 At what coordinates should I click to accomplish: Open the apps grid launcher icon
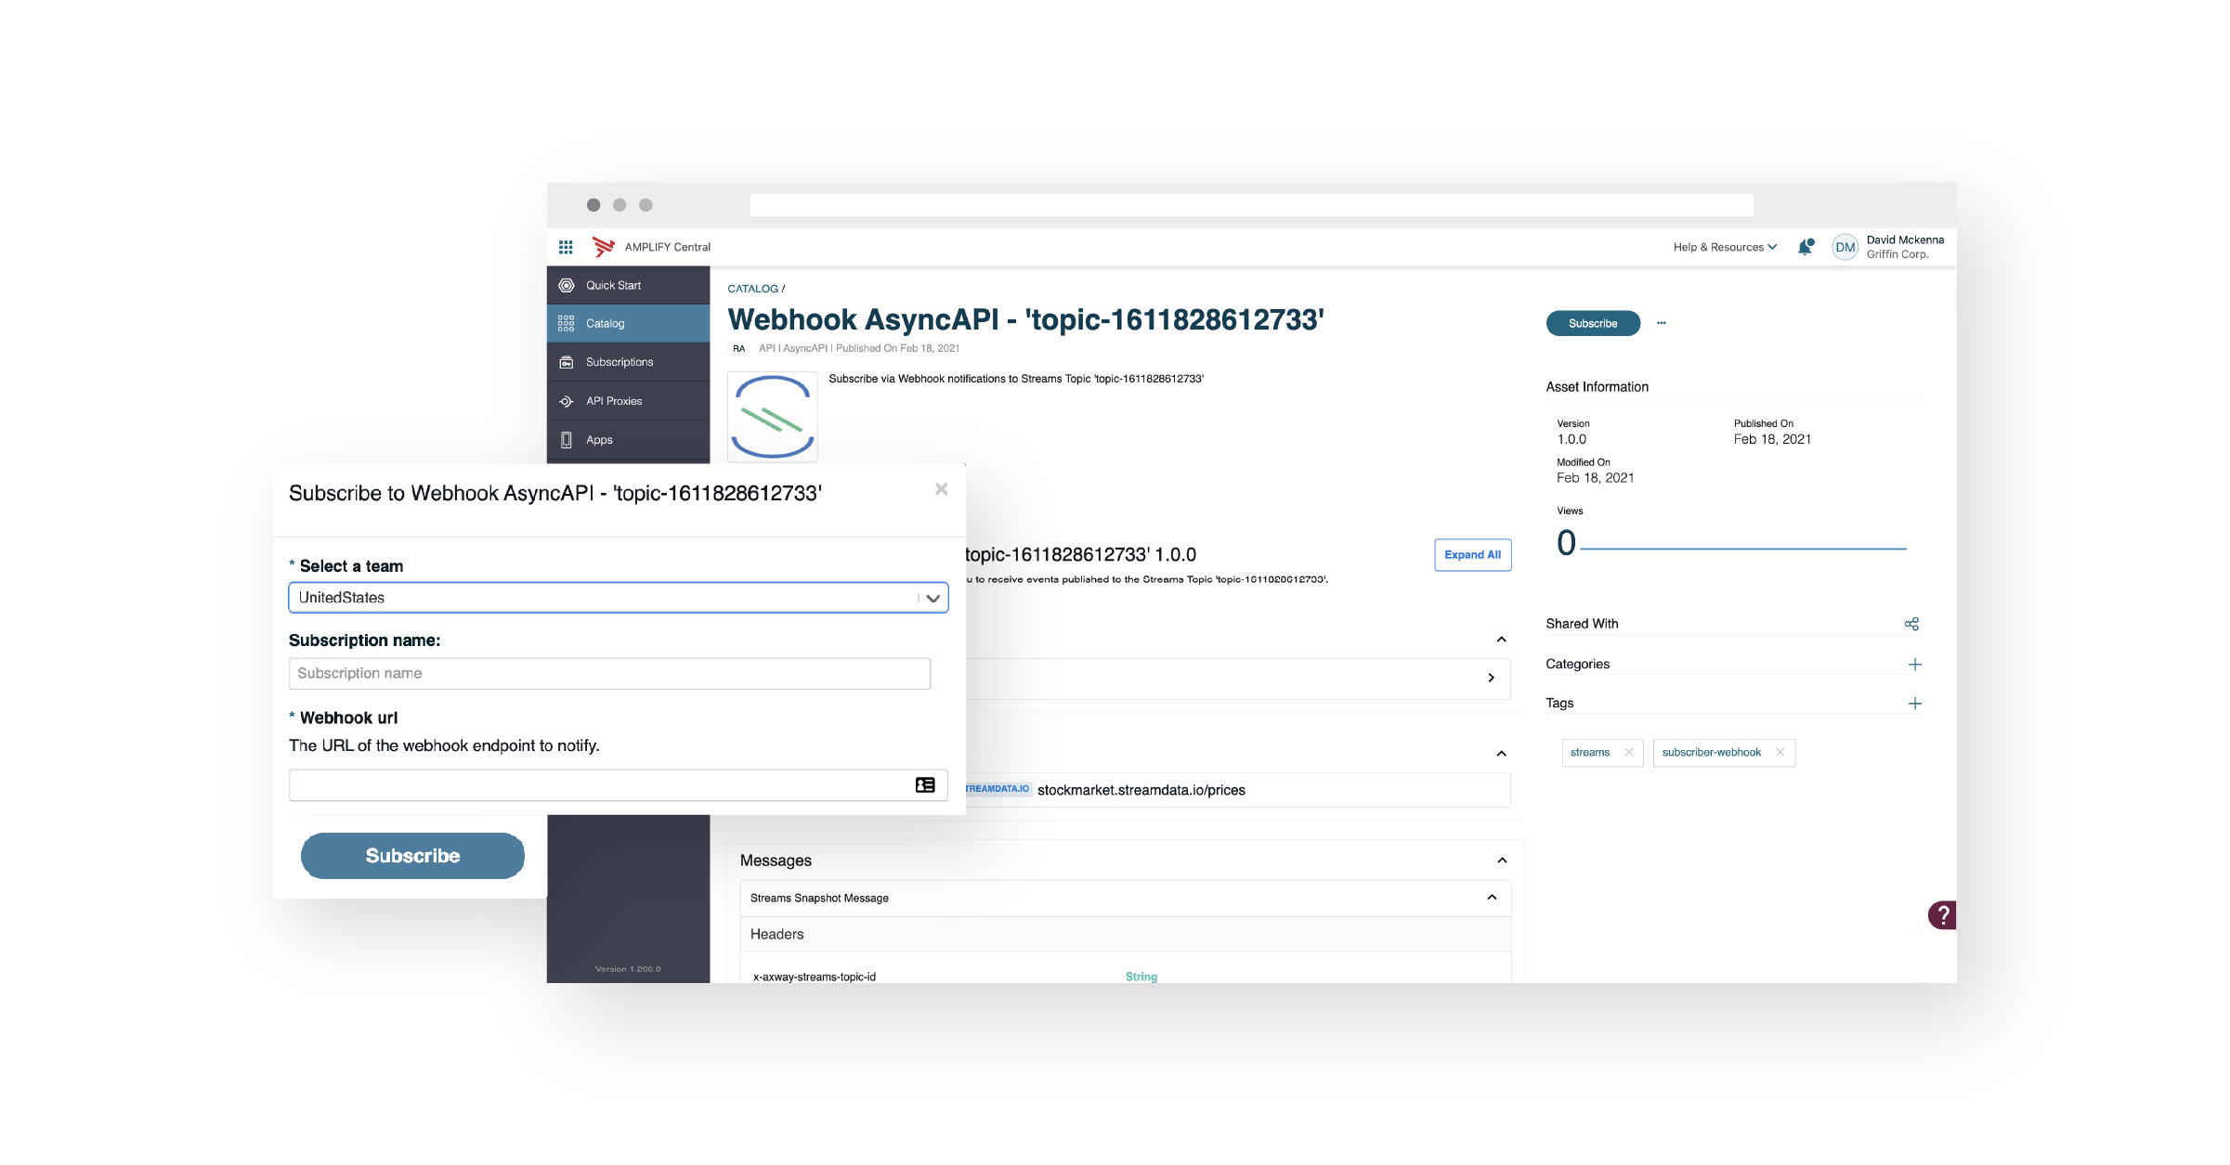coord(566,247)
